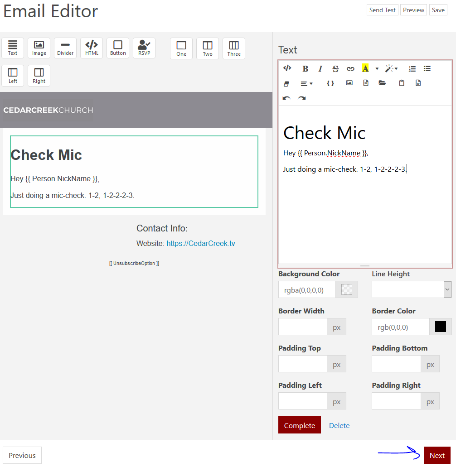The image size is (456, 467).
Task: Click the Border Color text field
Action: tap(401, 327)
